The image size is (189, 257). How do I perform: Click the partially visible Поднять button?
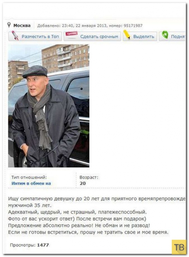coord(172,36)
